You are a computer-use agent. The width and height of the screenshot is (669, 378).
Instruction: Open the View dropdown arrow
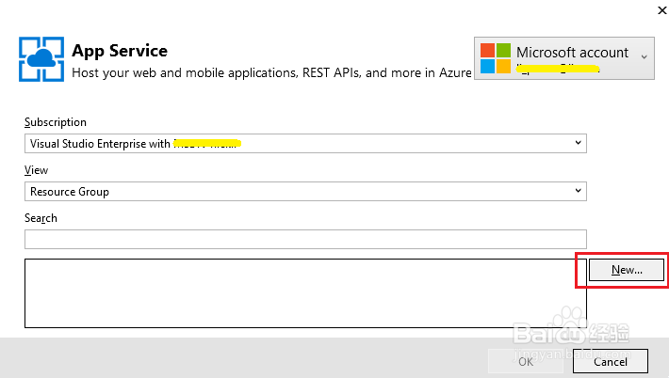(x=578, y=191)
